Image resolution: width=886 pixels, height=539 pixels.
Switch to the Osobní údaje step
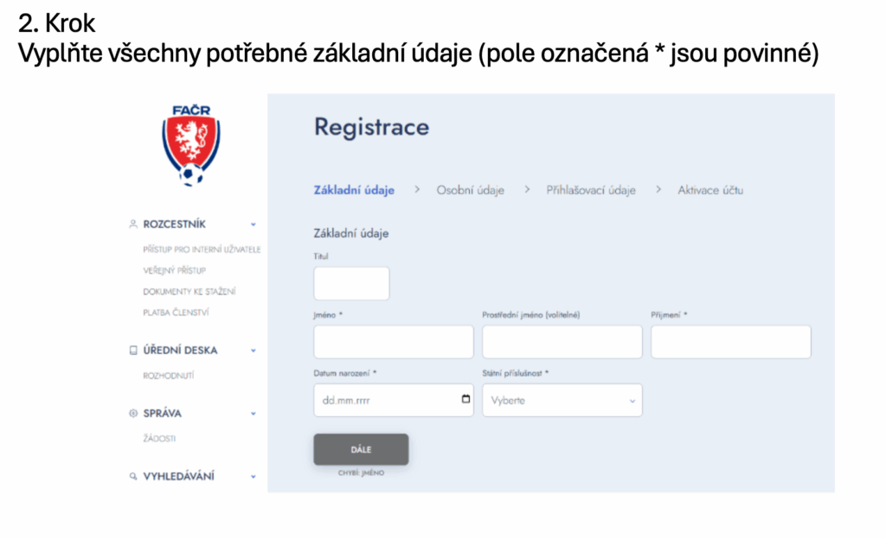pos(470,190)
